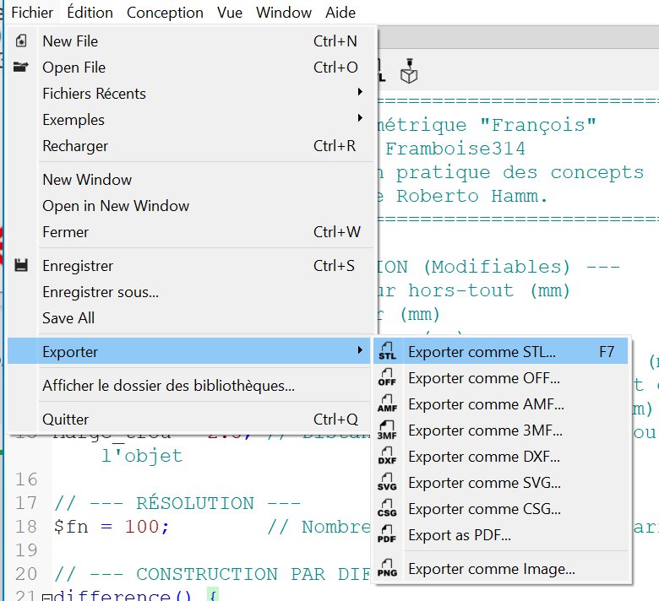
Task: Open the Conception menu
Action: (165, 13)
